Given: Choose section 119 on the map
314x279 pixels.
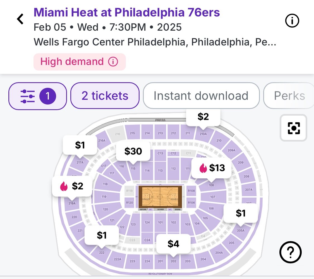Looking at the screenshot, I should 104,196.
